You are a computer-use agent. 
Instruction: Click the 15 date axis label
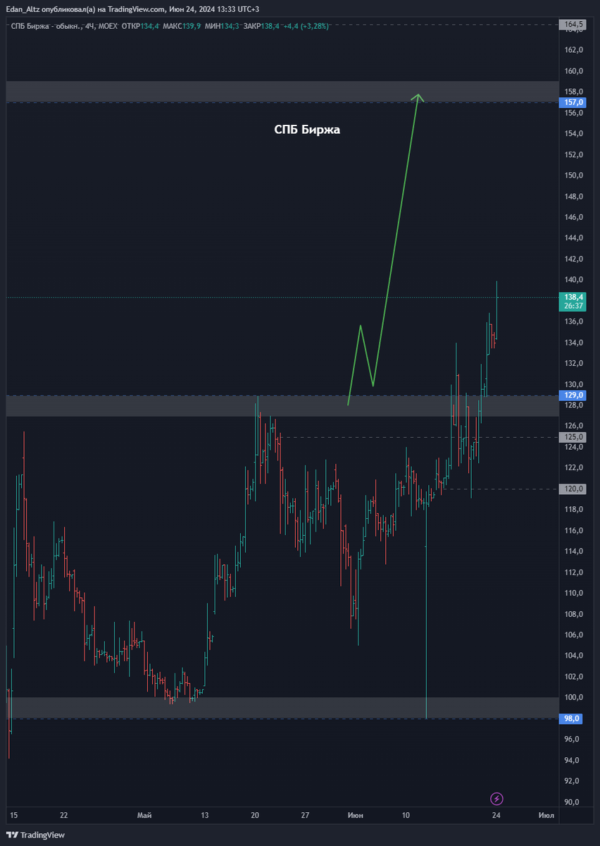[x=13, y=816]
